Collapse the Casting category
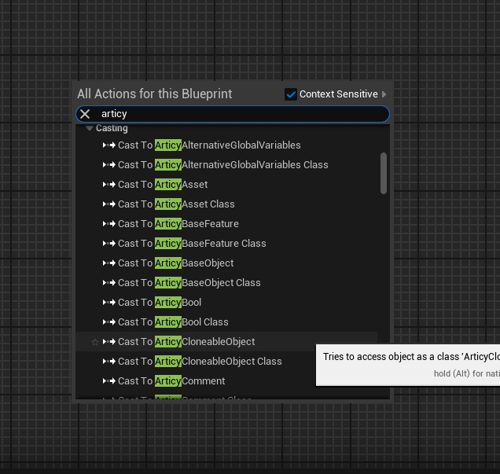The image size is (500, 474). (90, 128)
